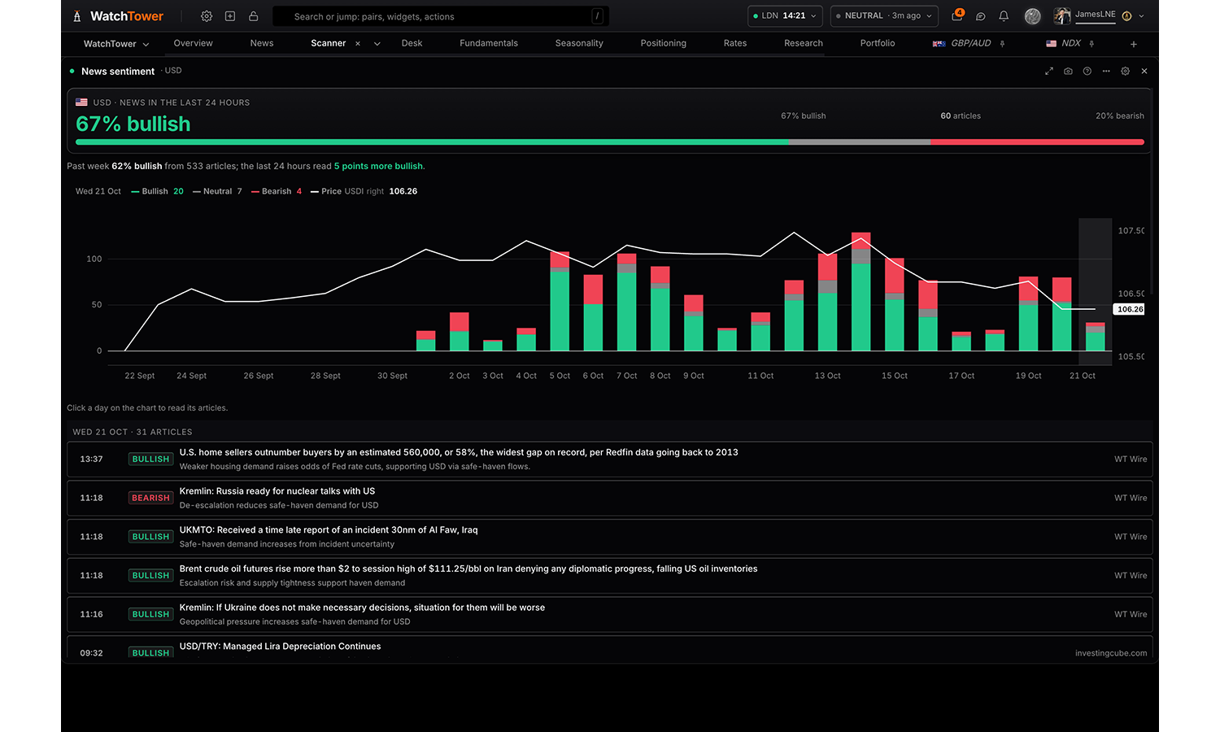This screenshot has height=732, width=1220.
Task: Open the chat messages icon
Action: (x=981, y=16)
